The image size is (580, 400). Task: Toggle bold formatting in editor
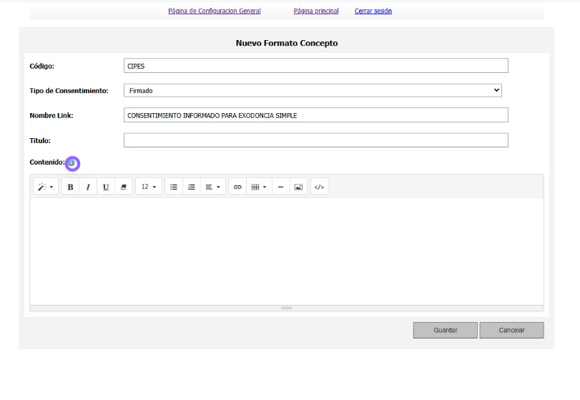tap(70, 187)
